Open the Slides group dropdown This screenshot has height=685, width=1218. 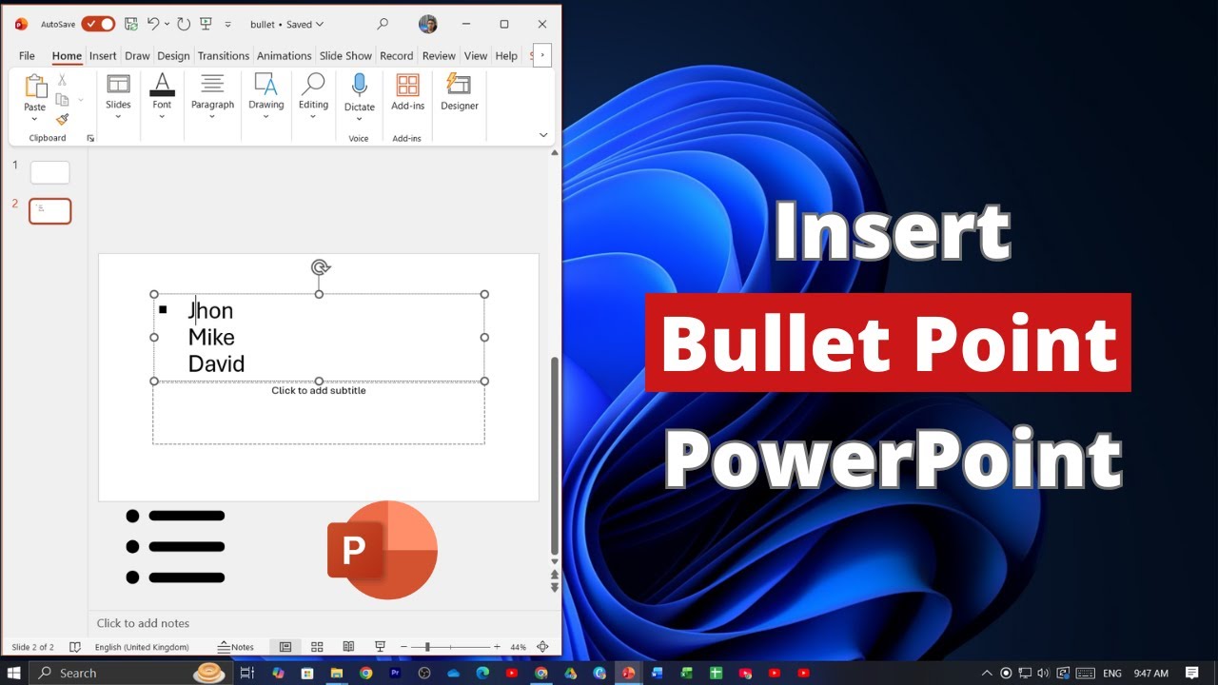[x=118, y=96]
